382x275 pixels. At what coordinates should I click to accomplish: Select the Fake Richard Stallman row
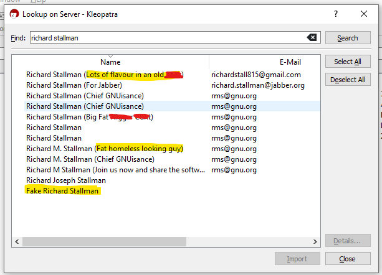[x=172, y=191]
